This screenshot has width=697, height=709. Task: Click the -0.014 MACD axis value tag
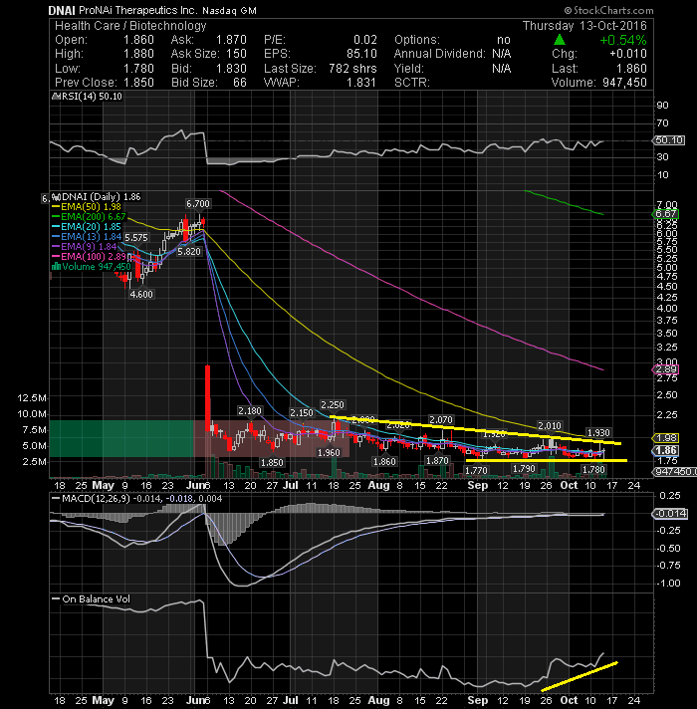(670, 514)
